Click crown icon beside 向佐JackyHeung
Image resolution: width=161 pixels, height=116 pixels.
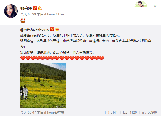point(57,29)
